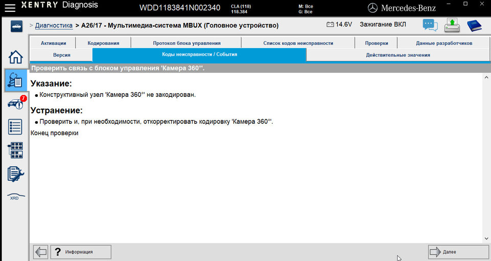Image resolution: width=491 pixels, height=261 pixels.
Task: Go to the Home screen icon
Action: tap(15, 57)
